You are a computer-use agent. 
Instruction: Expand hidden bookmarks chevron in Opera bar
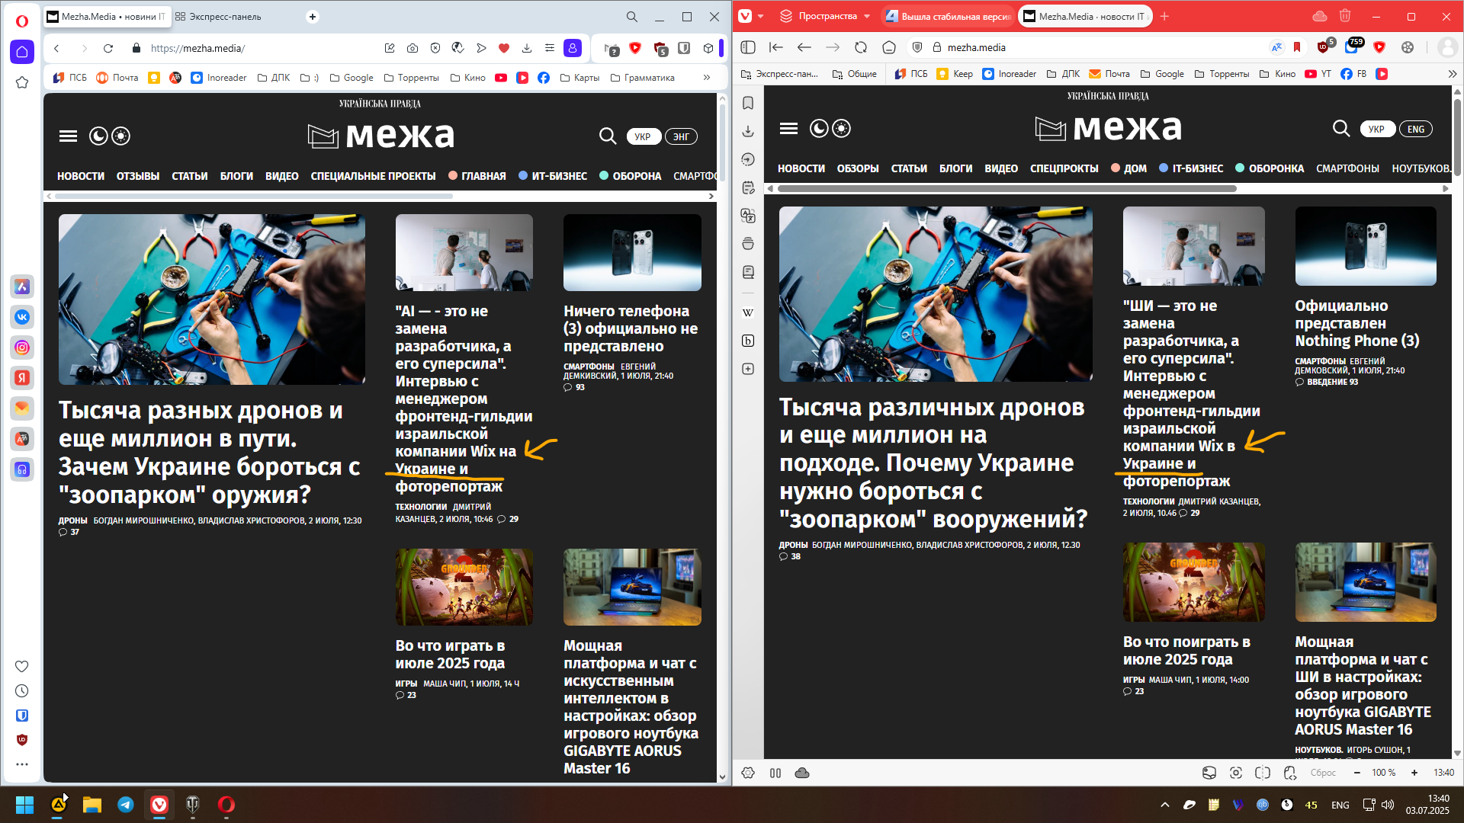[x=707, y=78]
